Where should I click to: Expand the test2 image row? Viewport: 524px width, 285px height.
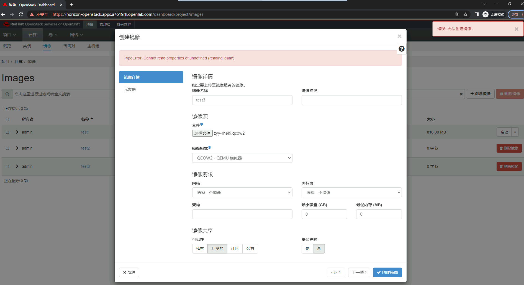[17, 148]
